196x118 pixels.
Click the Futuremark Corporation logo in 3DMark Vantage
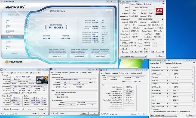(x=14, y=62)
